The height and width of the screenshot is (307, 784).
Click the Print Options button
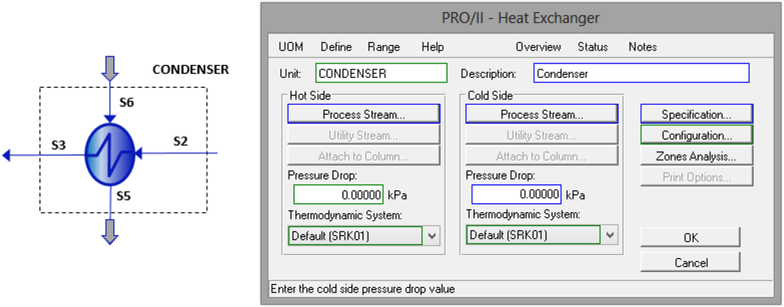click(x=697, y=177)
